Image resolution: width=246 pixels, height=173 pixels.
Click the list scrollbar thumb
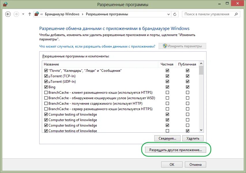click(201, 70)
